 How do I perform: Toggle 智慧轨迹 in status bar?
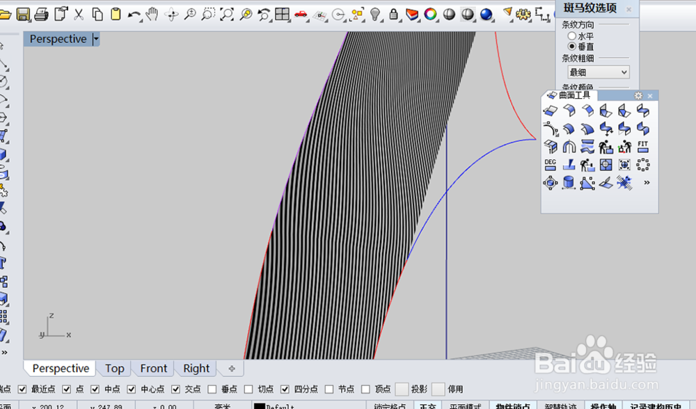(560, 406)
